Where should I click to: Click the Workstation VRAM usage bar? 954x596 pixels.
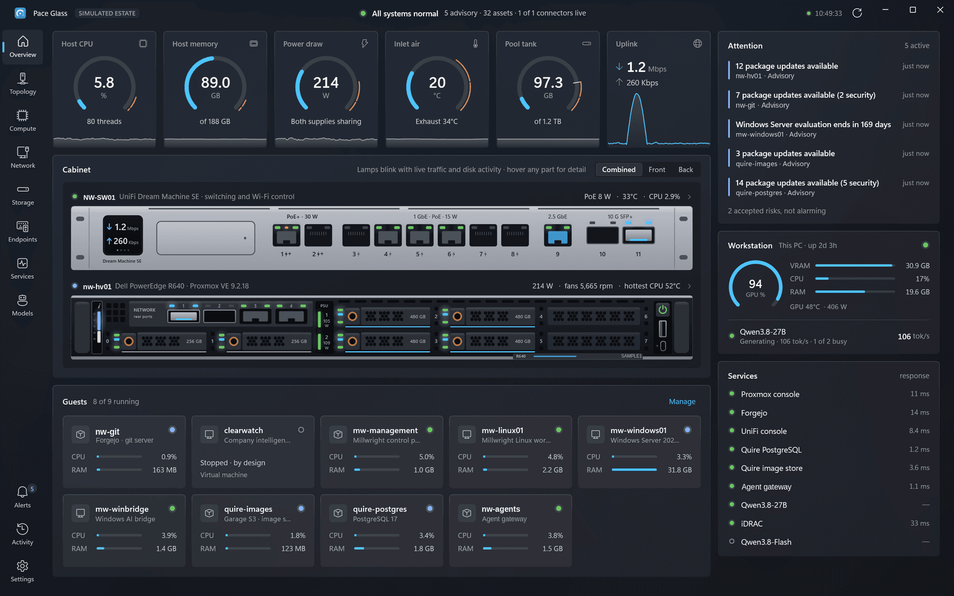[855, 265]
